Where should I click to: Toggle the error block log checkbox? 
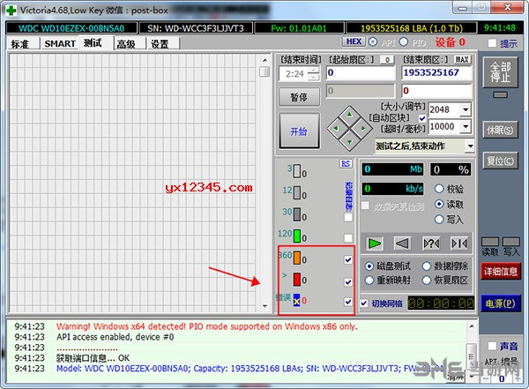(x=348, y=302)
